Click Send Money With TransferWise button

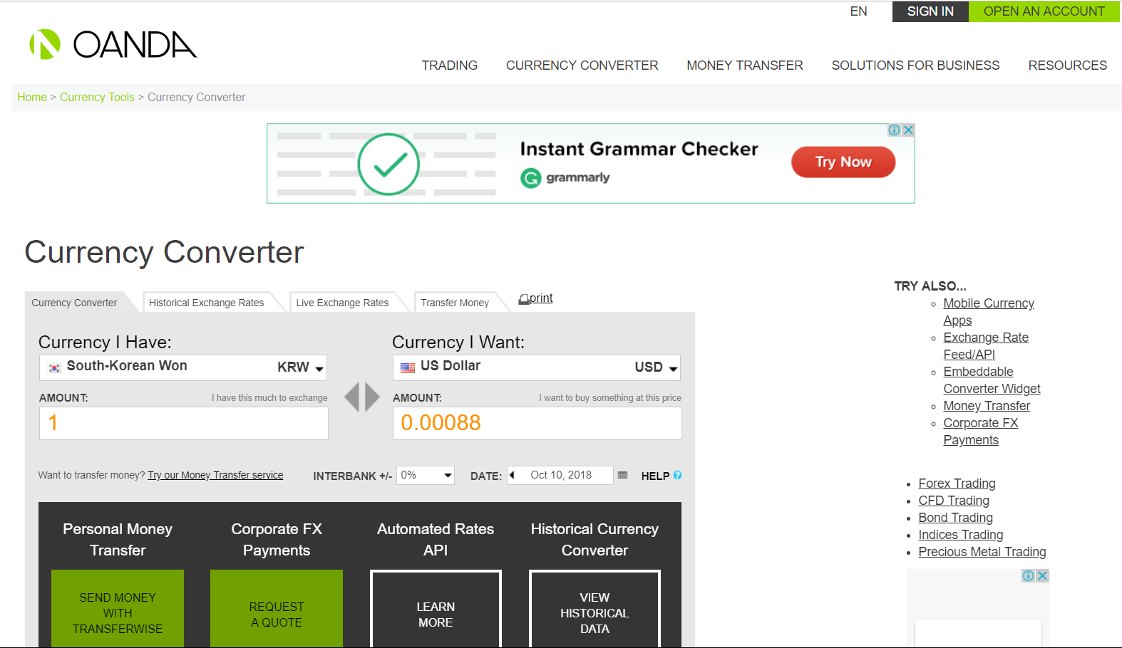(x=118, y=609)
